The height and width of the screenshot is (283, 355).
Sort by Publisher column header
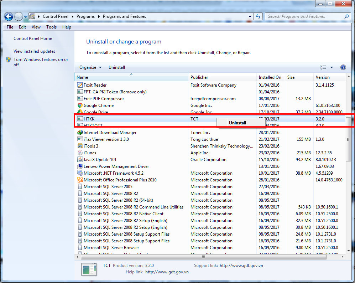point(222,77)
